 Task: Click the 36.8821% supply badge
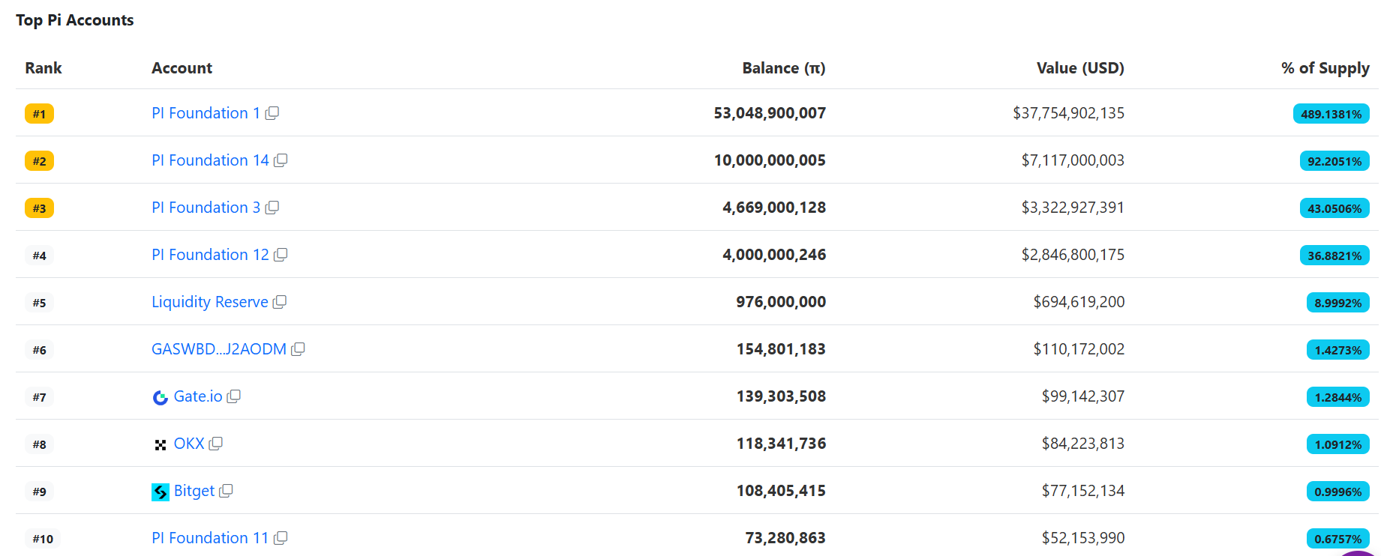[1334, 256]
